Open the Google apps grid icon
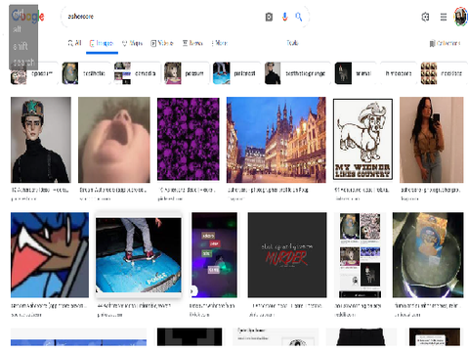Viewport: 468px width, 352px height. 444,17
